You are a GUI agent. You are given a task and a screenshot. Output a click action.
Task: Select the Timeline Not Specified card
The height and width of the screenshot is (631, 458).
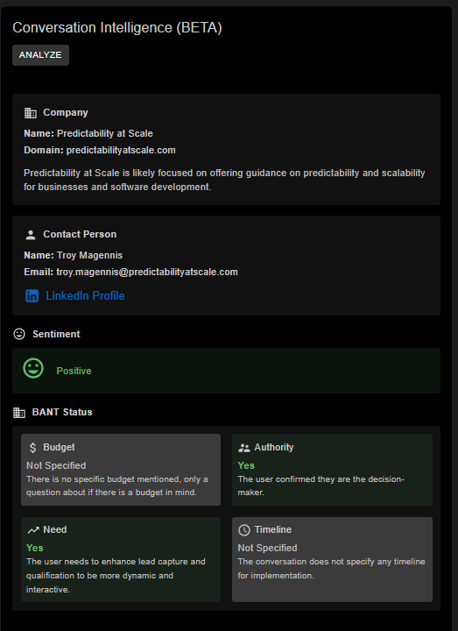[332, 559]
